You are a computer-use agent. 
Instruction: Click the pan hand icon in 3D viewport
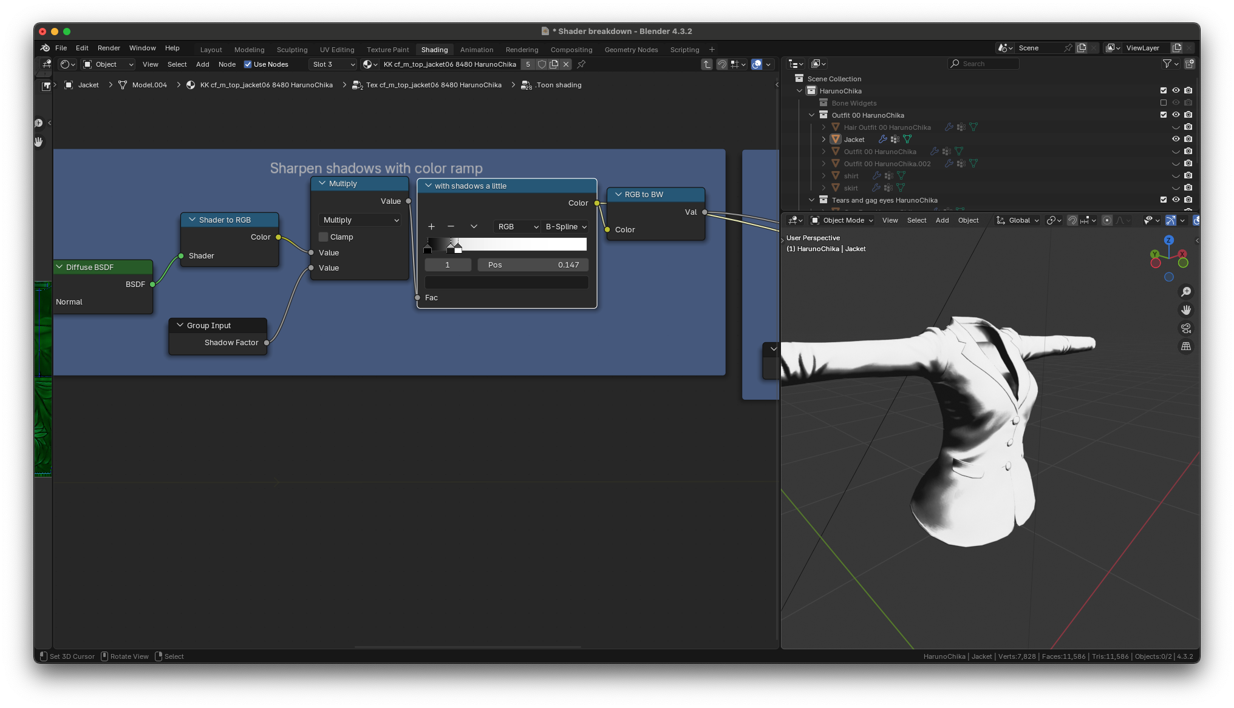tap(1185, 310)
